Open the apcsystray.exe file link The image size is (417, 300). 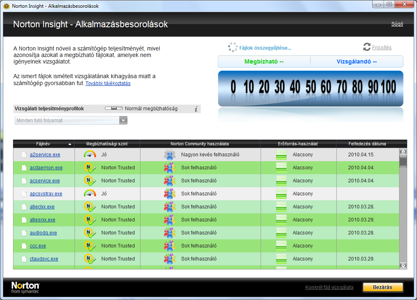(46, 194)
